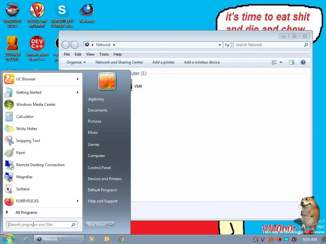Click the Shut down button

(96, 225)
